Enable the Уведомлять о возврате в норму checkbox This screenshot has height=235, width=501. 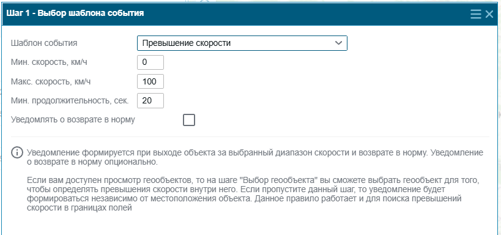tap(189, 120)
